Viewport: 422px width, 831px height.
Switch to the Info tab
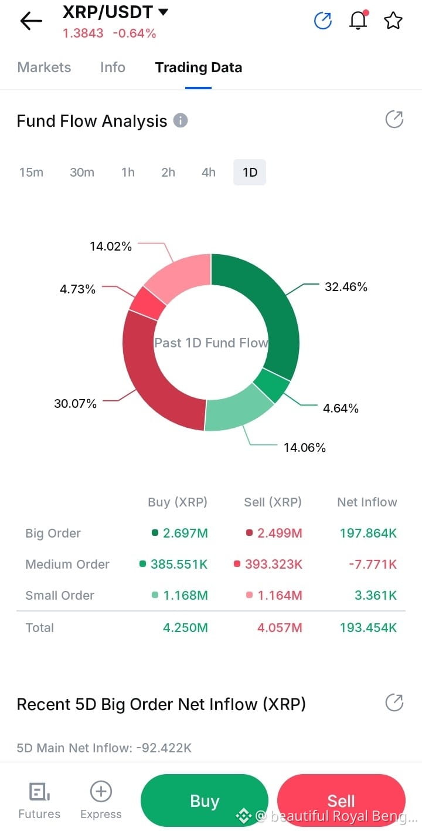pos(113,67)
